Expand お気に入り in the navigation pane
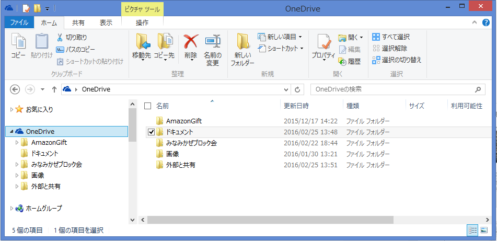The width and height of the screenshot is (497, 241). pos(11,109)
